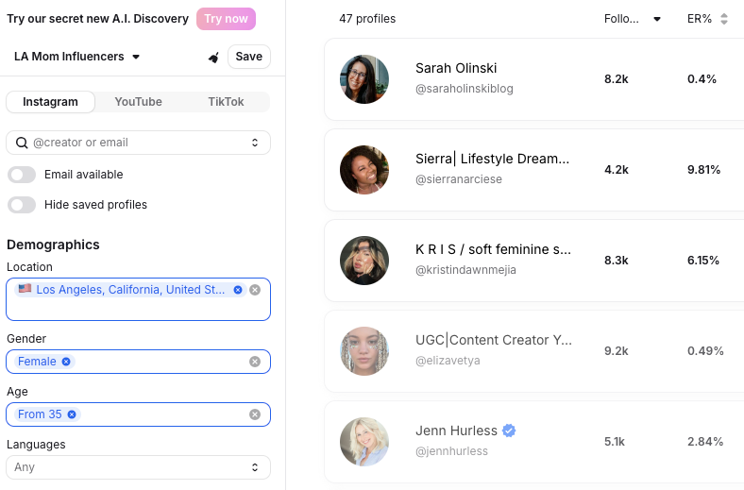Click the 8.3k followers value

coord(616,261)
